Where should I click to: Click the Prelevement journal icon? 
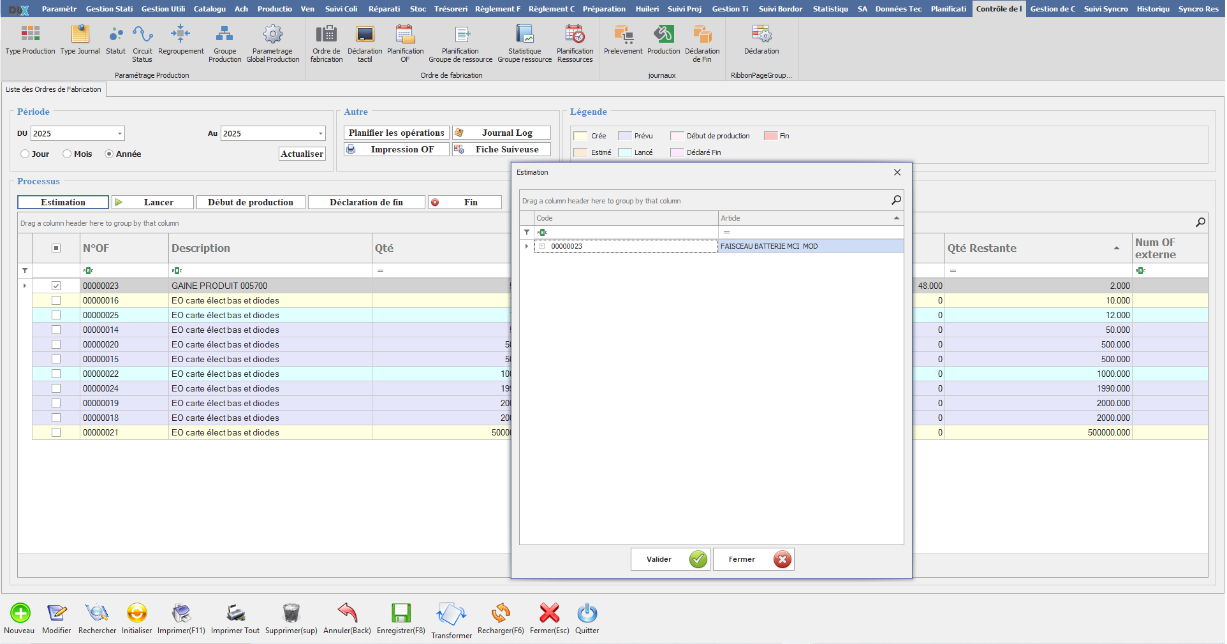[622, 34]
